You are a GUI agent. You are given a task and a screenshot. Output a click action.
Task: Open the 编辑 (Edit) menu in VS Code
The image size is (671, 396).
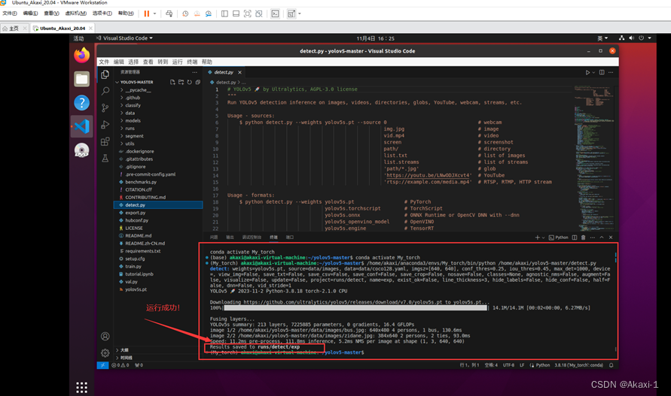click(x=118, y=62)
